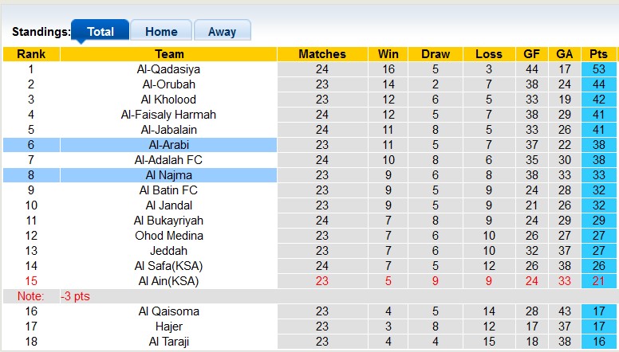Select Al Batin FC team
619x352 pixels.
point(168,190)
